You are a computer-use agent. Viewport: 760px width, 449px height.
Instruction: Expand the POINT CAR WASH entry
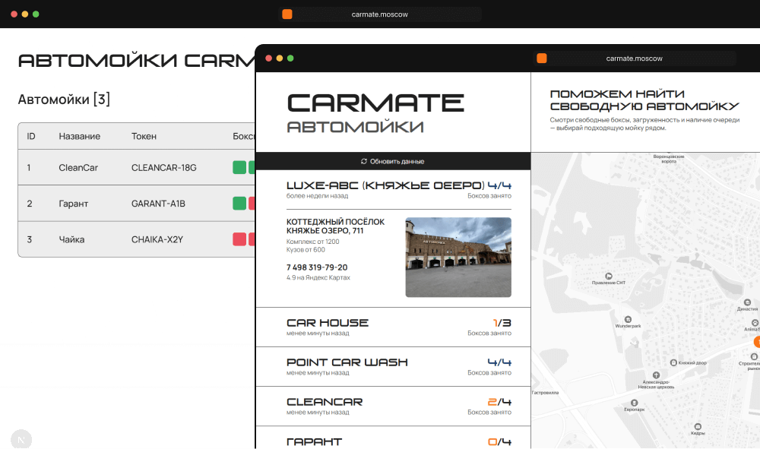tap(393, 367)
